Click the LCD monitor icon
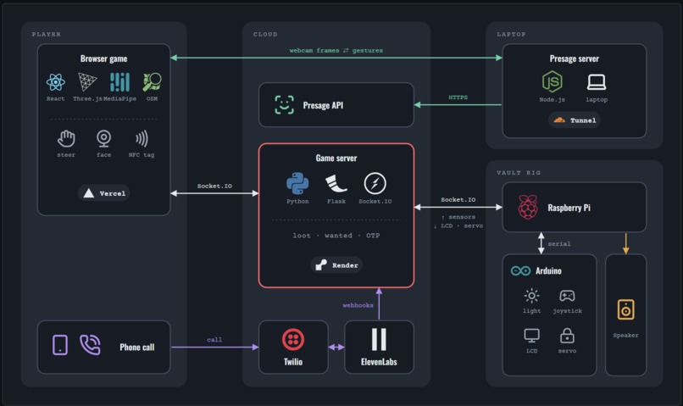Image resolution: width=683 pixels, height=406 pixels. pos(531,336)
